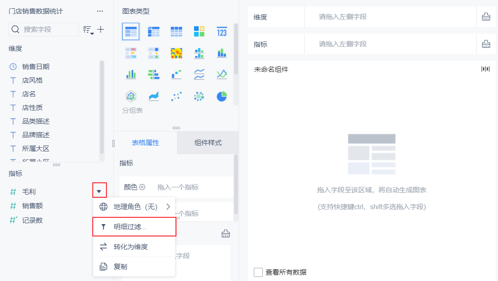The height and width of the screenshot is (281, 498).
Task: Click the clear icon in the 指标 drop zone
Action: [486, 44]
